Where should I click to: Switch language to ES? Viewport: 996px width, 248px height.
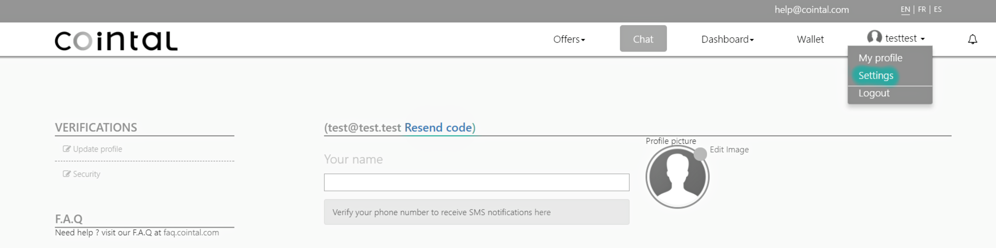point(938,10)
